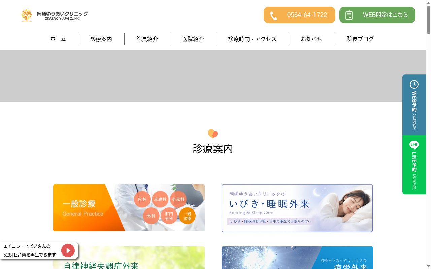Image resolution: width=431 pixels, height=269 pixels.
Task: Open the WEB問診はこちら button
Action: (377, 15)
